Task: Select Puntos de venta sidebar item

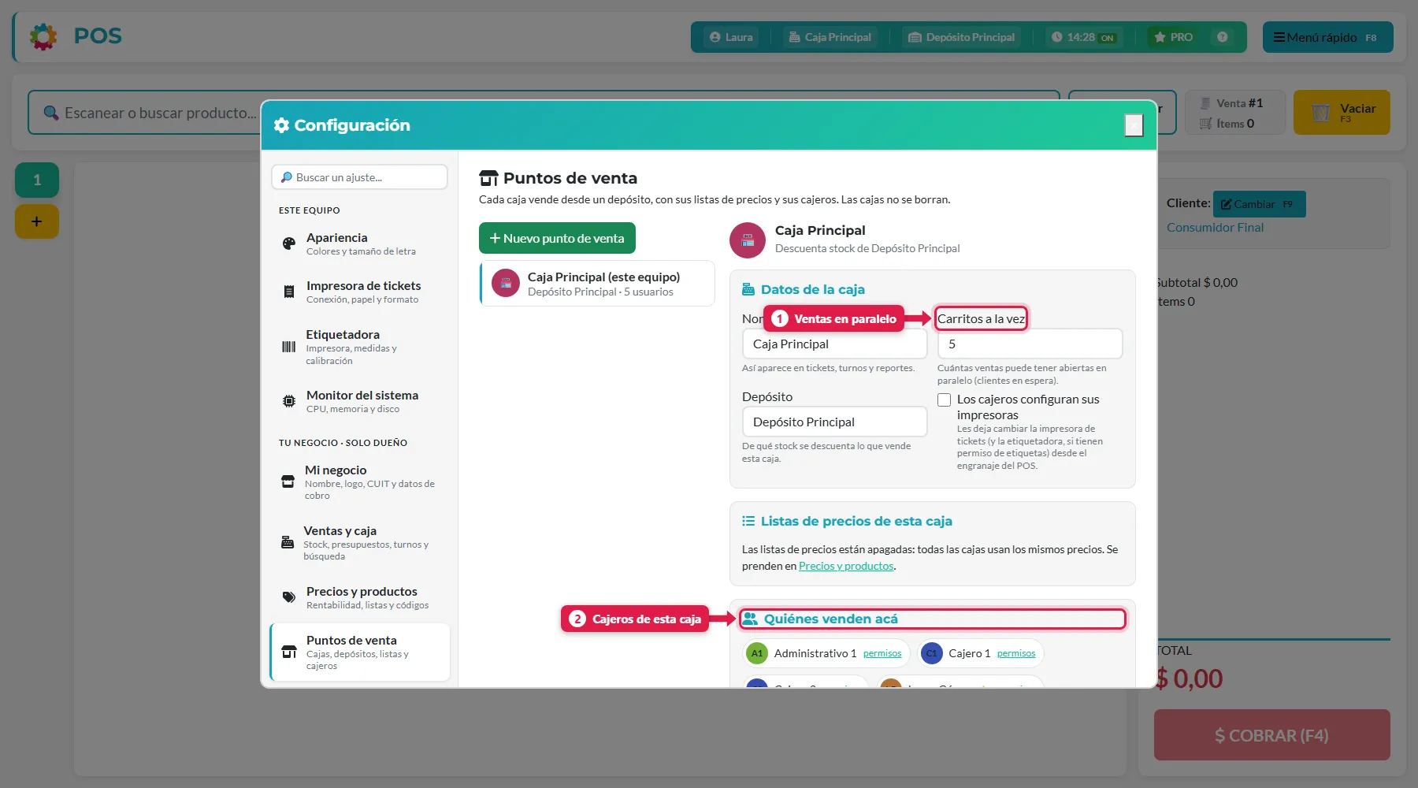Action: 360,652
